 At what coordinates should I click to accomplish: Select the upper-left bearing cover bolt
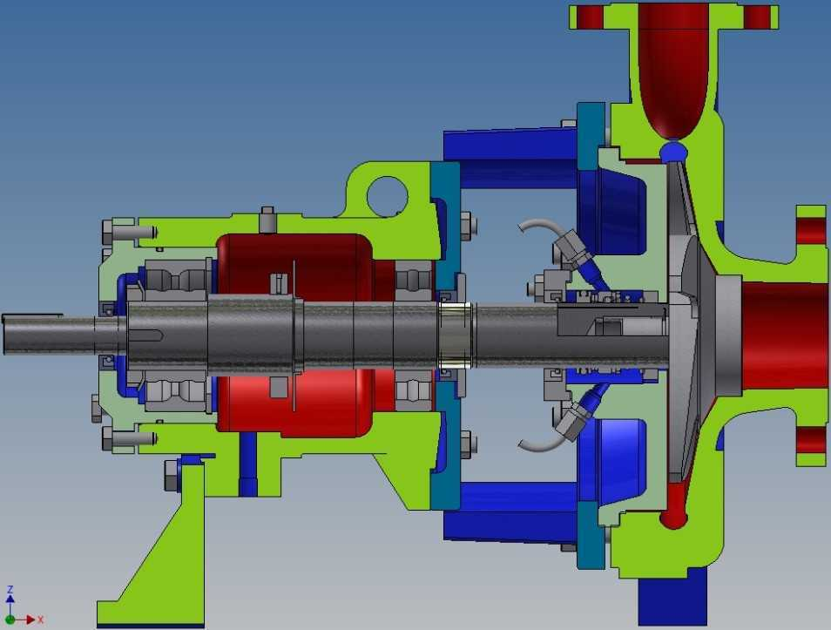coord(126,232)
